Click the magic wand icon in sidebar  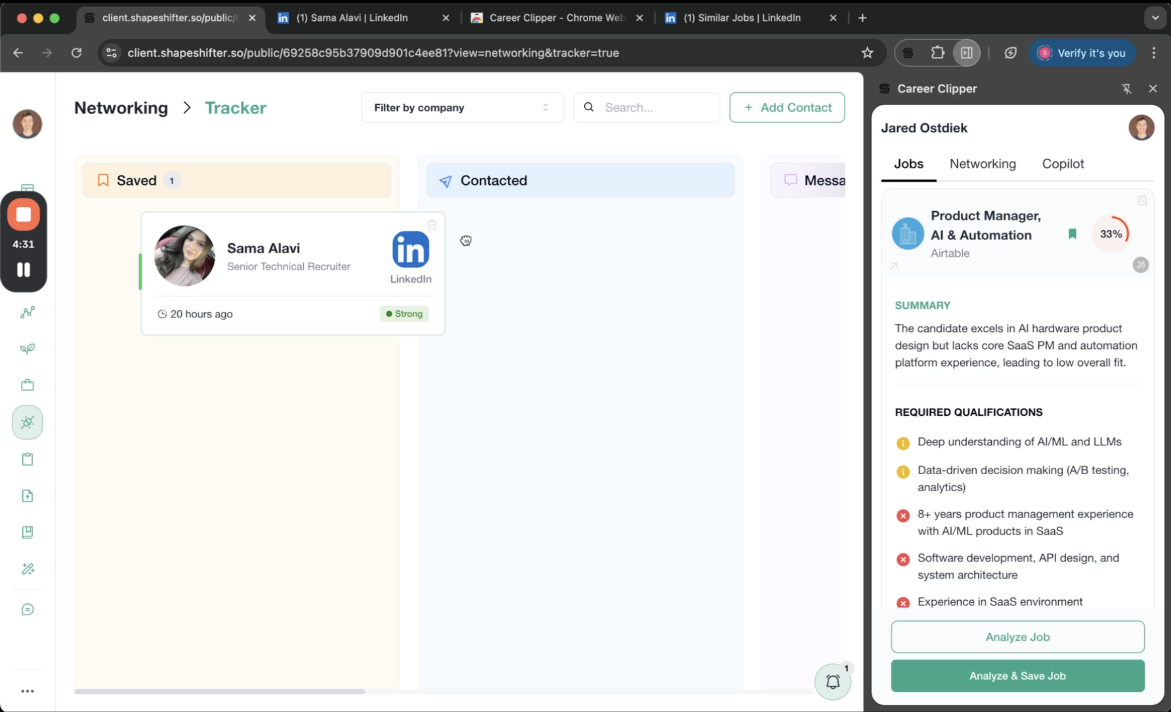click(x=28, y=569)
